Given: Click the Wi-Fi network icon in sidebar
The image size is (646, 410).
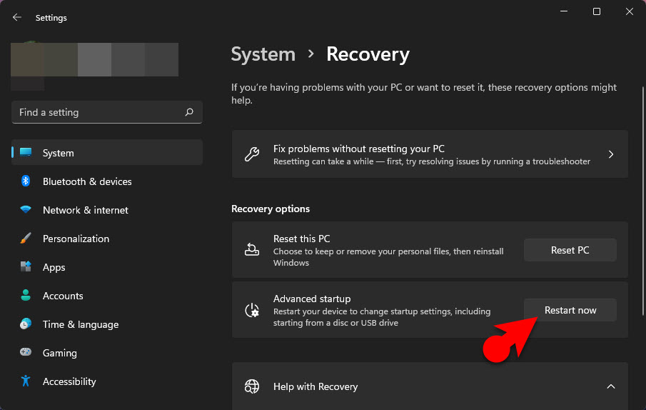Looking at the screenshot, I should (x=26, y=209).
